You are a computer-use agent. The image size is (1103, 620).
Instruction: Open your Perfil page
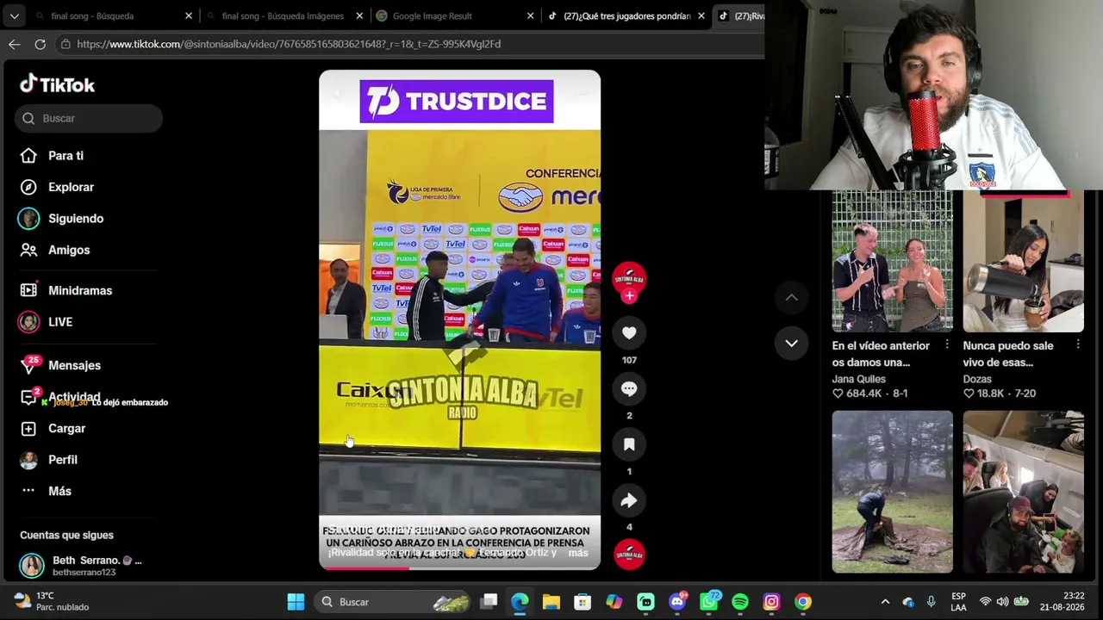49,460
